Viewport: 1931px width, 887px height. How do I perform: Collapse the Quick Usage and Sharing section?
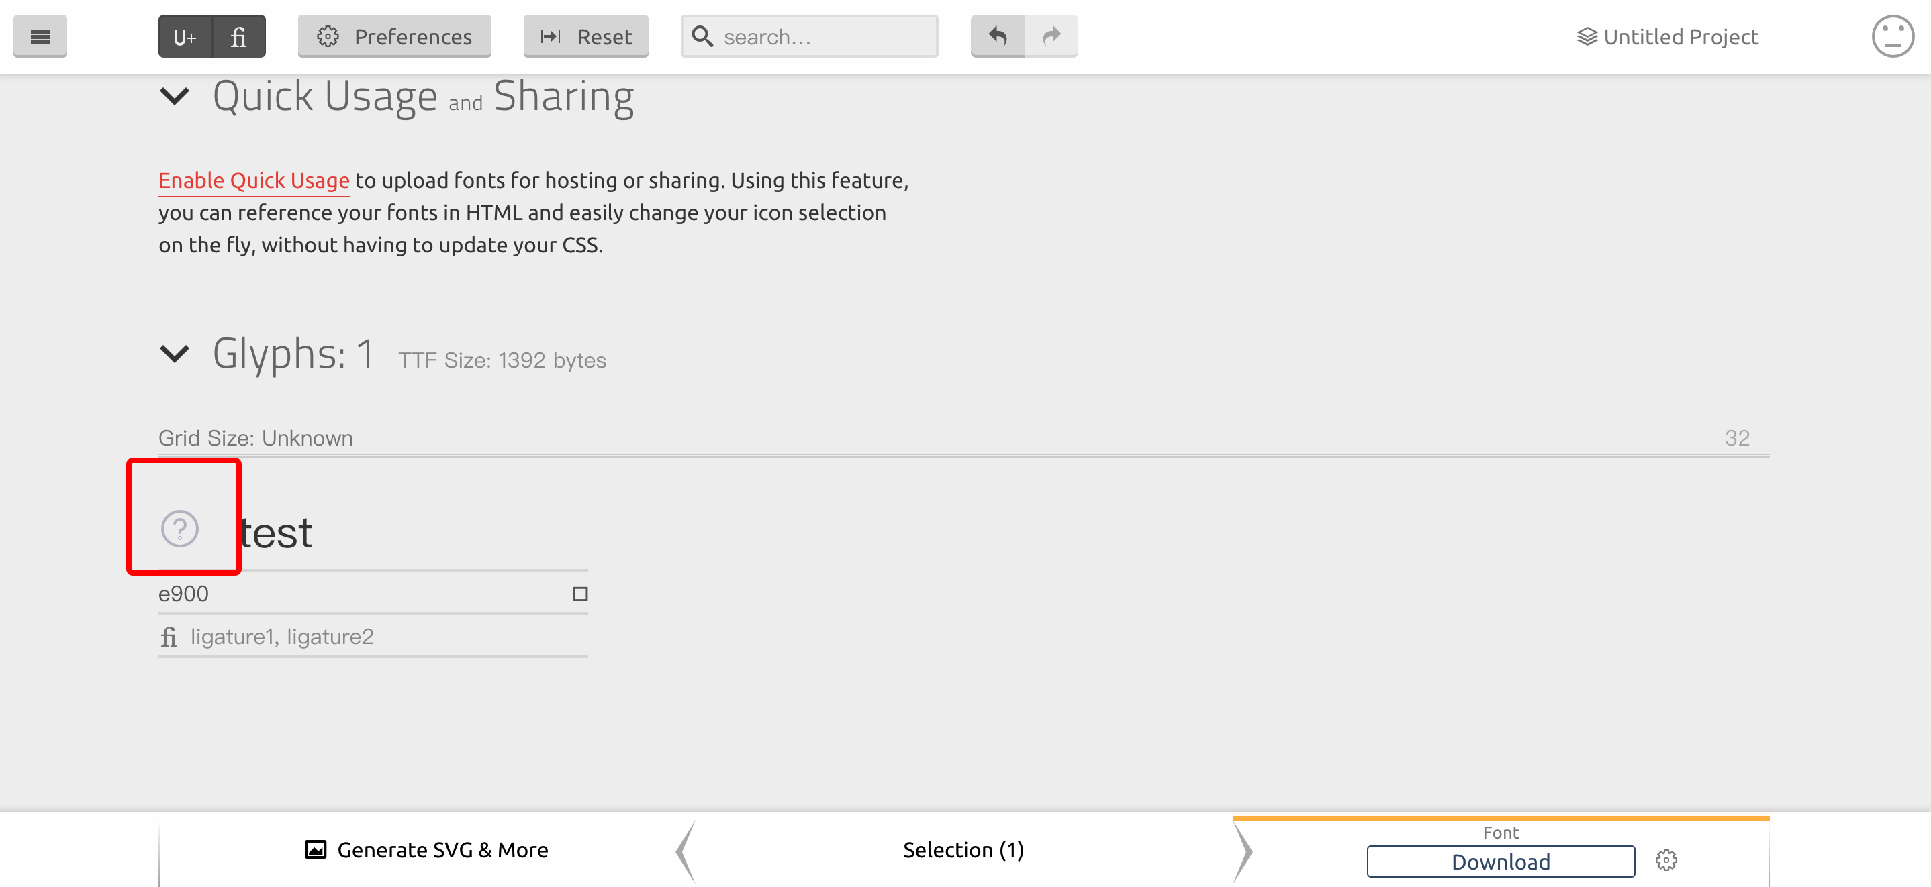(x=175, y=96)
